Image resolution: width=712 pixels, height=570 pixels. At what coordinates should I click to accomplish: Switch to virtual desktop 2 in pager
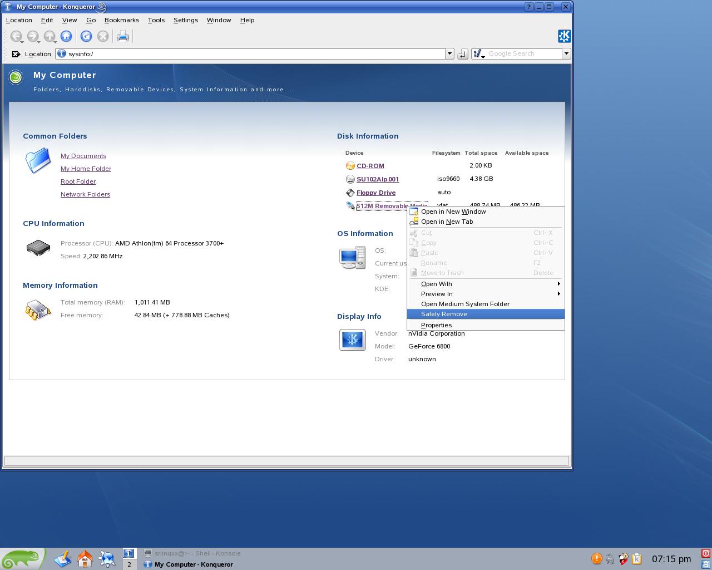[129, 564]
